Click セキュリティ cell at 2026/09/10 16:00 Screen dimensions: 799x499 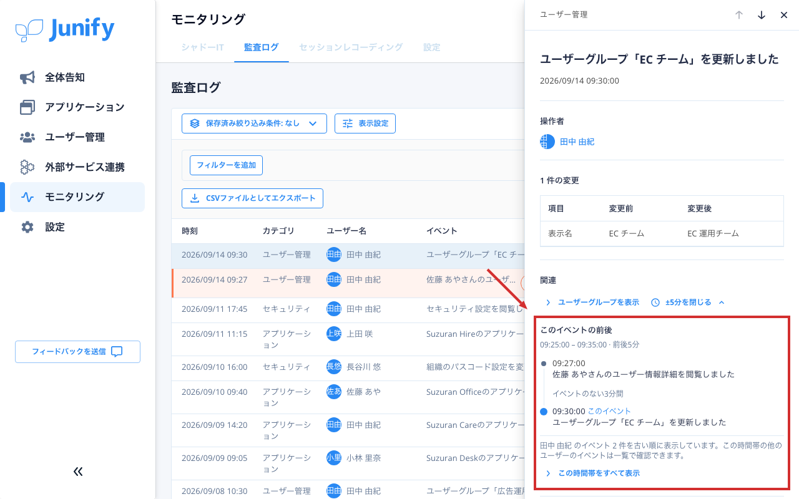click(287, 367)
